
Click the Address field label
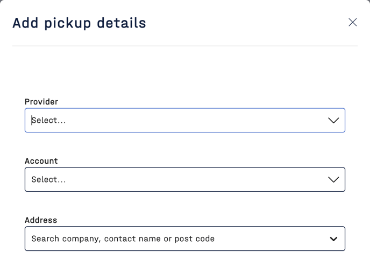(x=41, y=220)
